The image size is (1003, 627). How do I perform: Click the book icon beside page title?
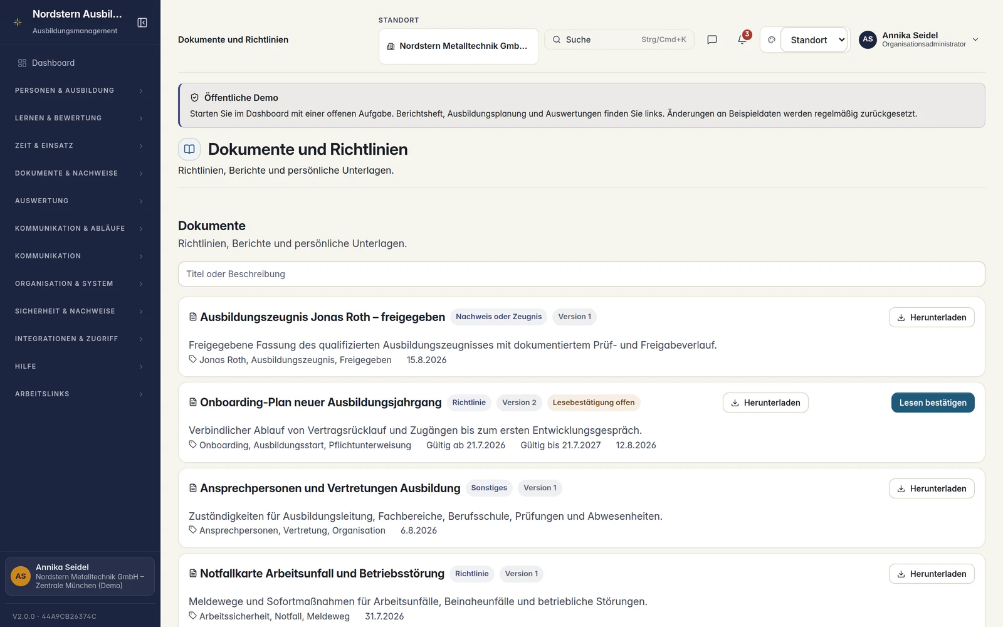coord(189,149)
